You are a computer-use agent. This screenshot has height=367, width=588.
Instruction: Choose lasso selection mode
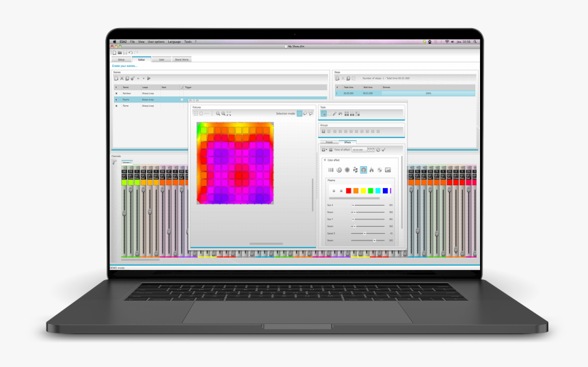click(x=305, y=113)
